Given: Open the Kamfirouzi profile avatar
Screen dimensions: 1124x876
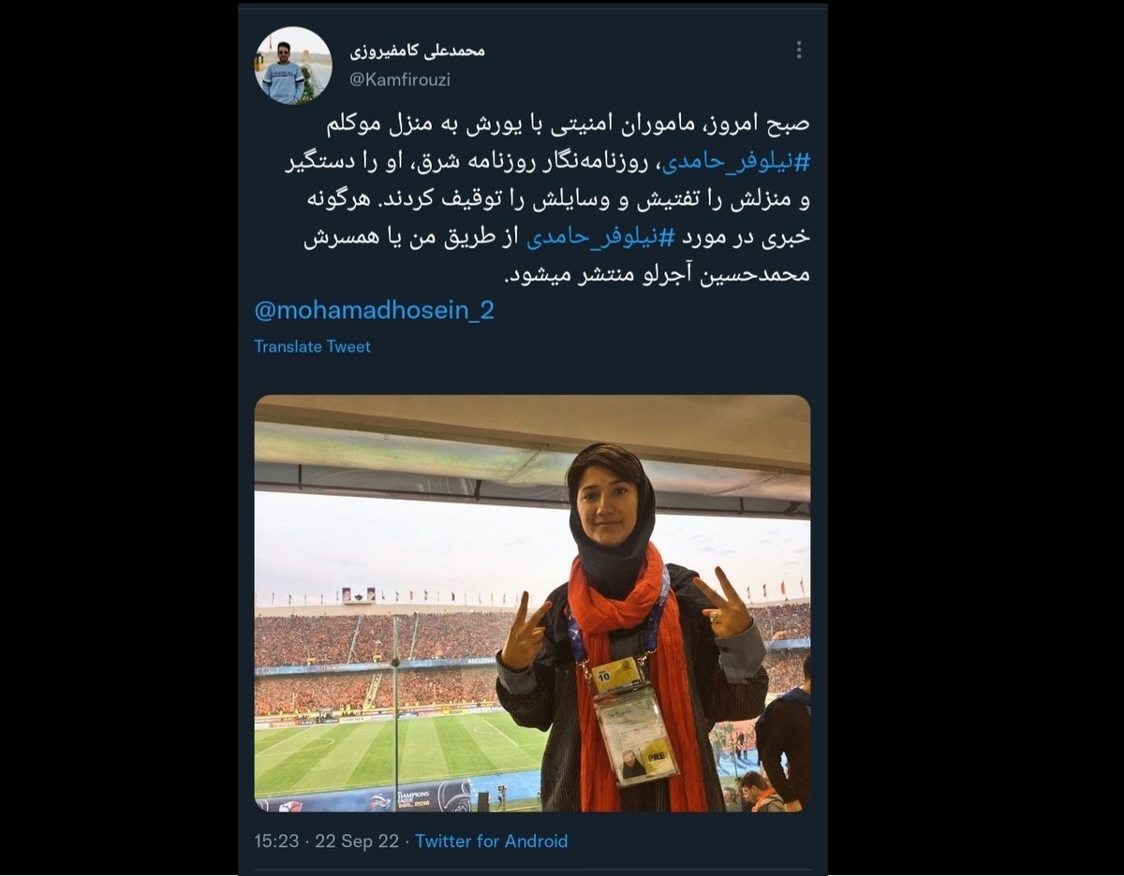Looking at the screenshot, I should pyautogui.click(x=293, y=65).
